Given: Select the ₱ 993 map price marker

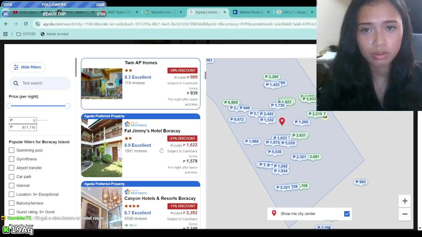Looking at the screenshot, I should click(x=361, y=182).
